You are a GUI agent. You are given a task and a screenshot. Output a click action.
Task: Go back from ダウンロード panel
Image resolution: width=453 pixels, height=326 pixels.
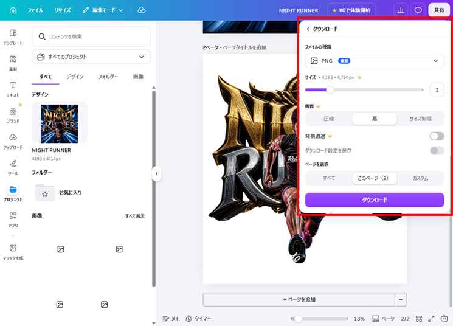308,29
